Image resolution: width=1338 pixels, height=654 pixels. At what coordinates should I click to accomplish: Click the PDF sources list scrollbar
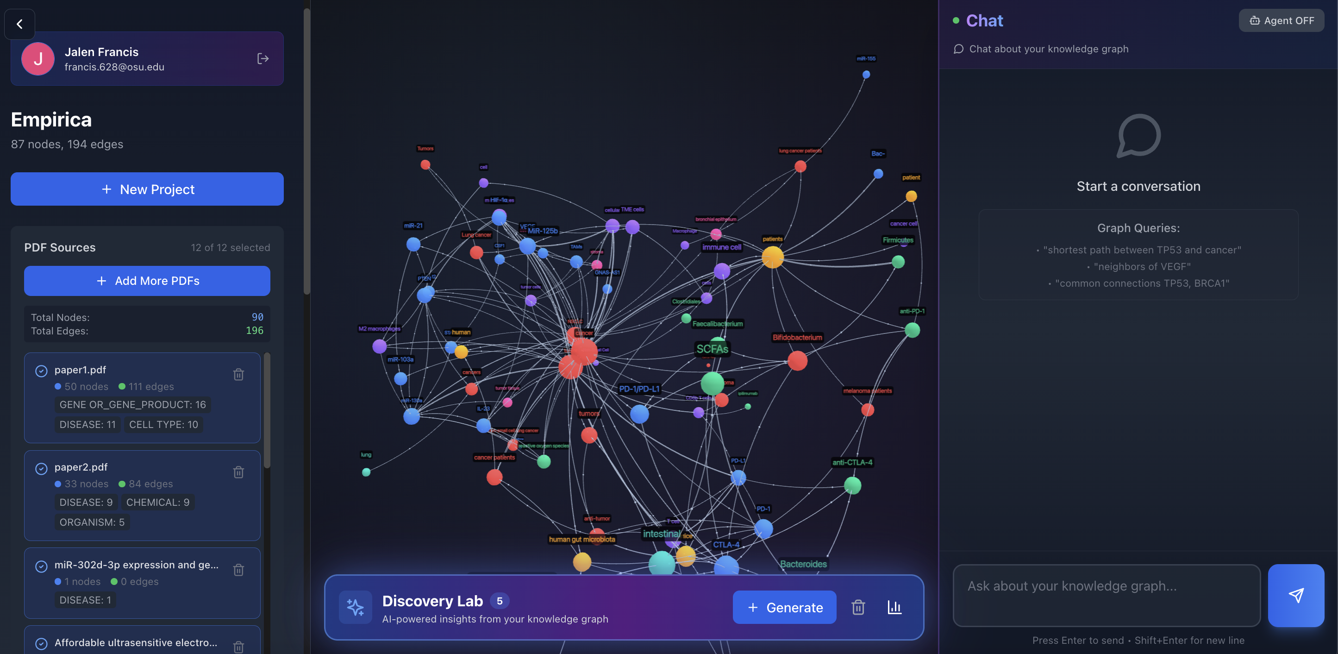267,410
